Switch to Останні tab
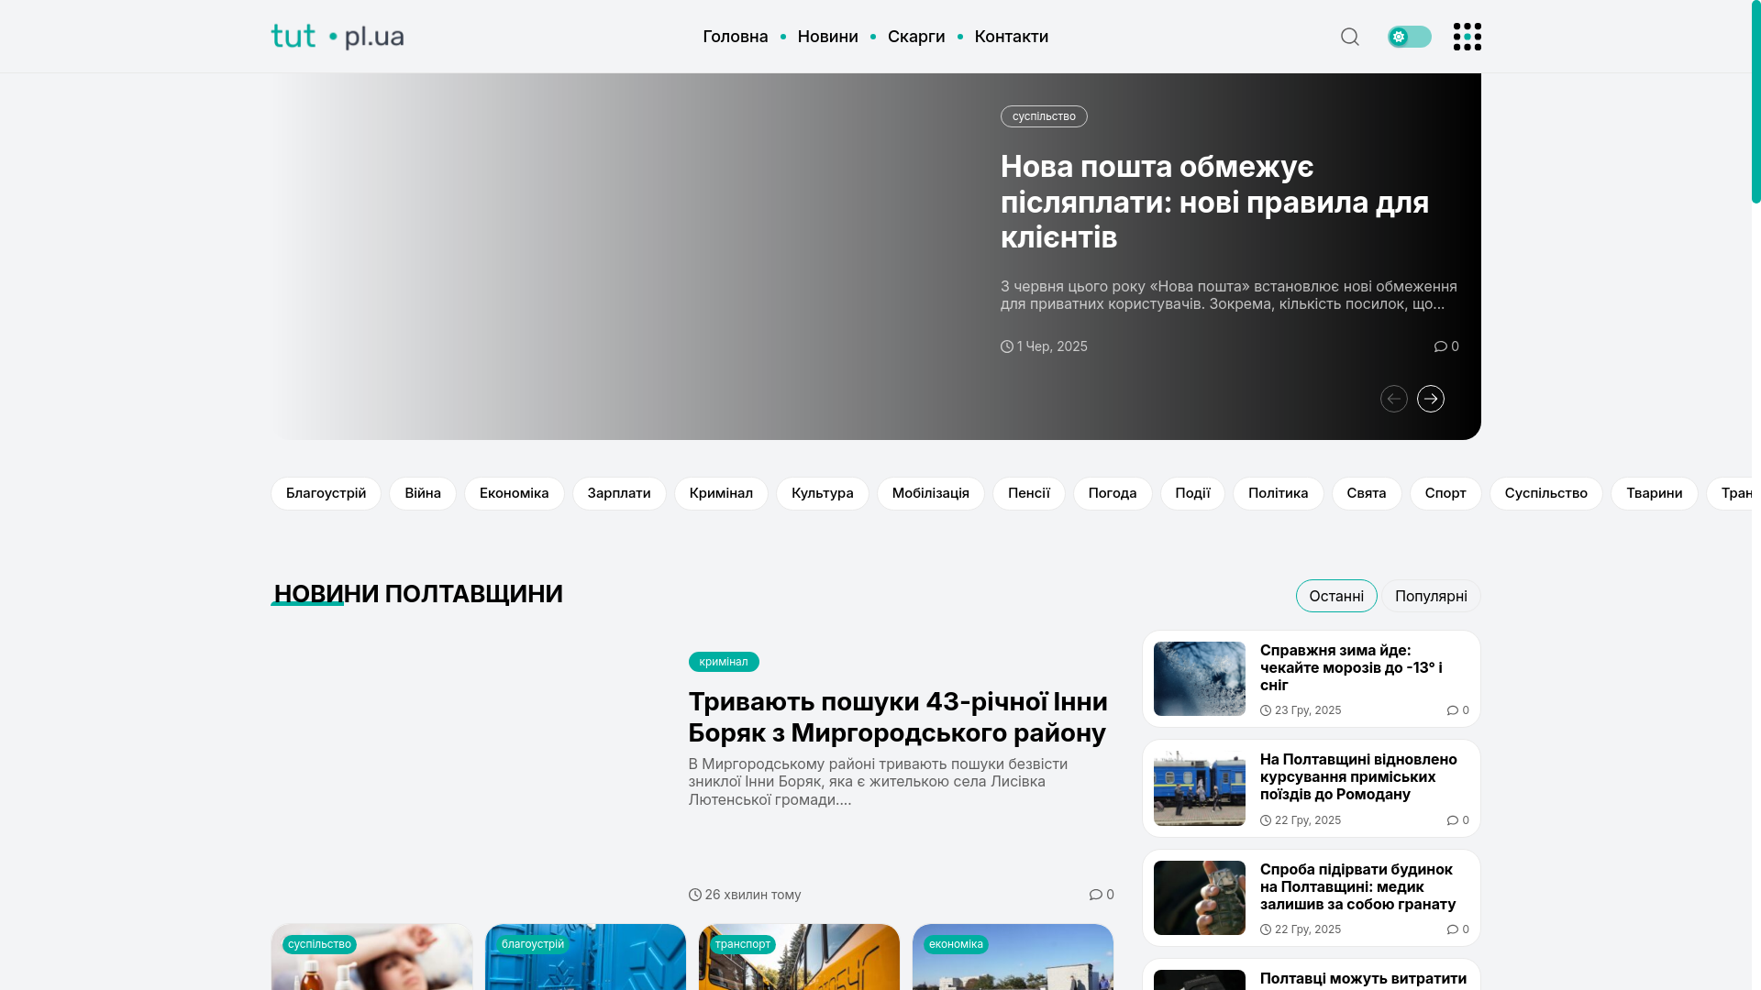Image resolution: width=1761 pixels, height=990 pixels. [1336, 596]
